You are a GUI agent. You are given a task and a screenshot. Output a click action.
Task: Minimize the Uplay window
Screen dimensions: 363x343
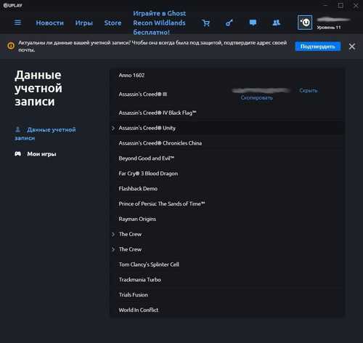(325, 5)
